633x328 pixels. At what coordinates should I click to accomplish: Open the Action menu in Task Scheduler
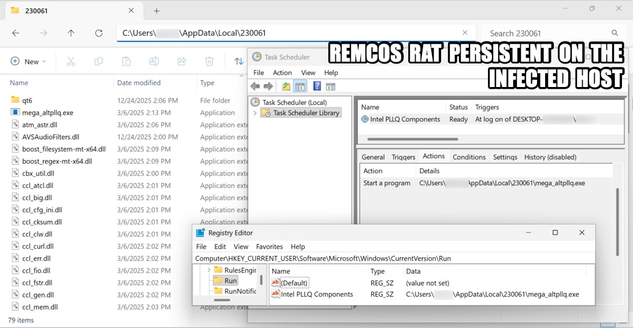coord(282,73)
